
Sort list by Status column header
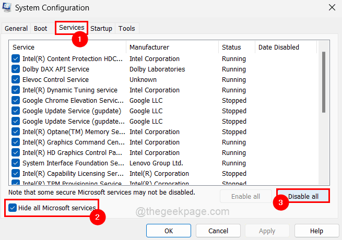tap(237, 47)
